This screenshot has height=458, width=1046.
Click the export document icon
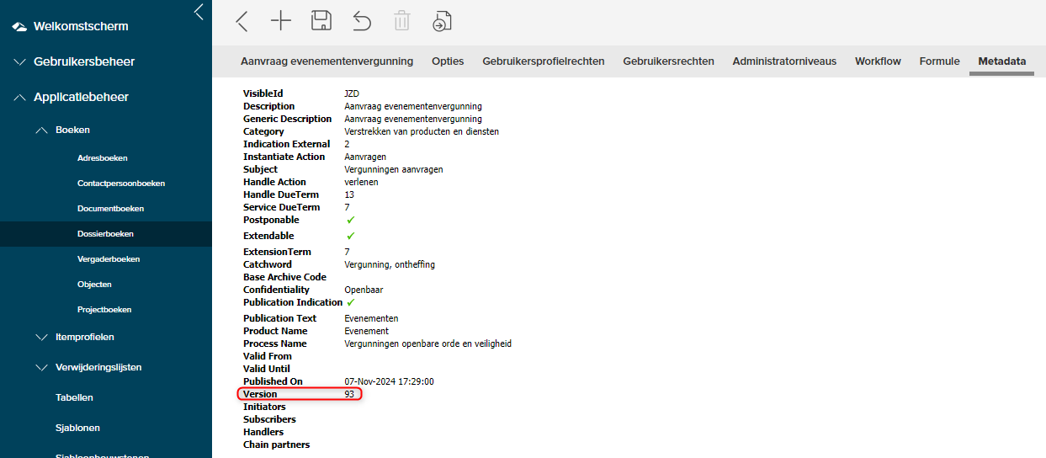[x=442, y=22]
